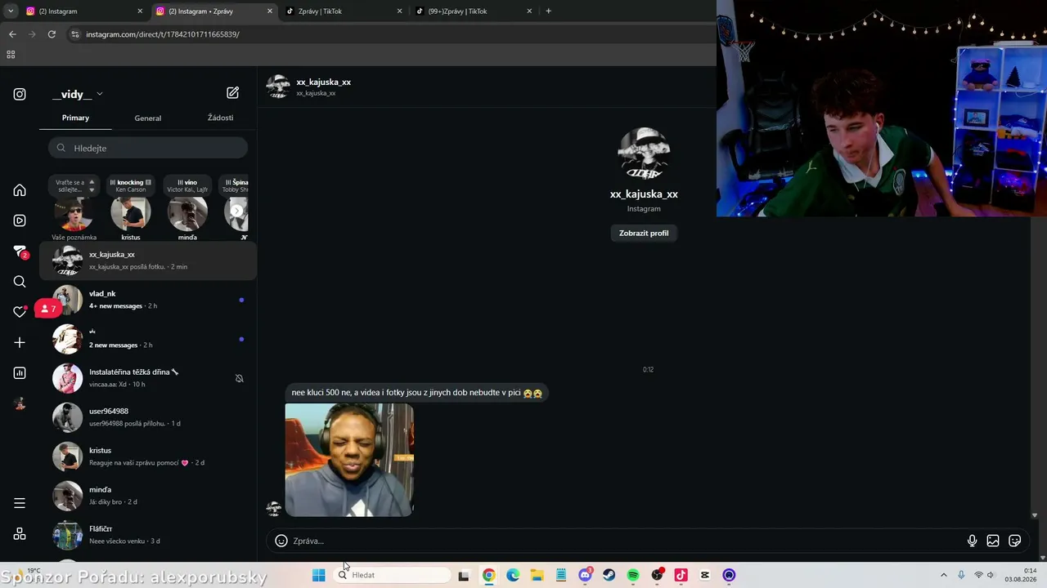Open the Windows Start menu

coord(319,575)
